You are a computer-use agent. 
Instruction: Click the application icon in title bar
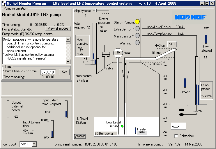[x=4, y=3]
